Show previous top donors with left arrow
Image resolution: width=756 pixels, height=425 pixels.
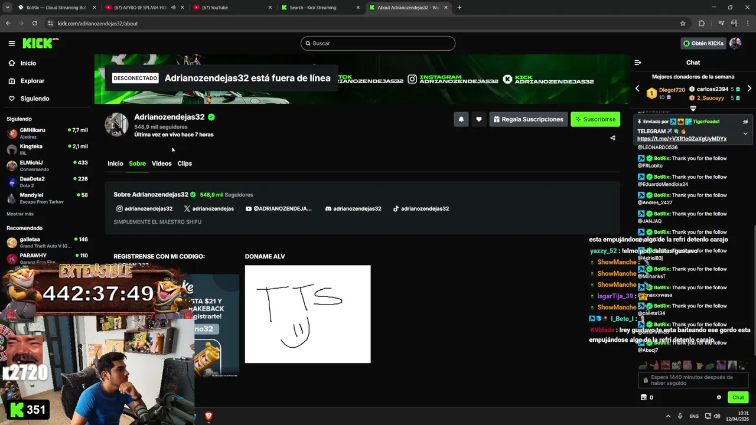pyautogui.click(x=637, y=89)
